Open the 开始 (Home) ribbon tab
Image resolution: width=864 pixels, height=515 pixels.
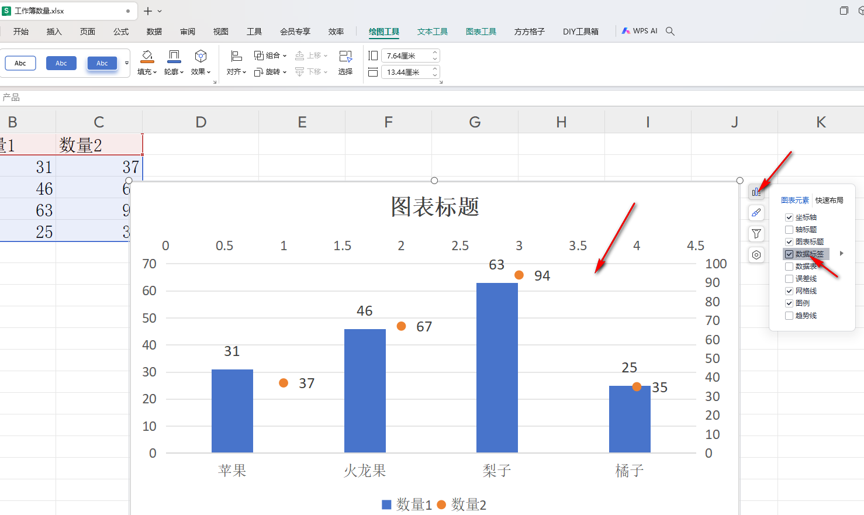pyautogui.click(x=21, y=32)
